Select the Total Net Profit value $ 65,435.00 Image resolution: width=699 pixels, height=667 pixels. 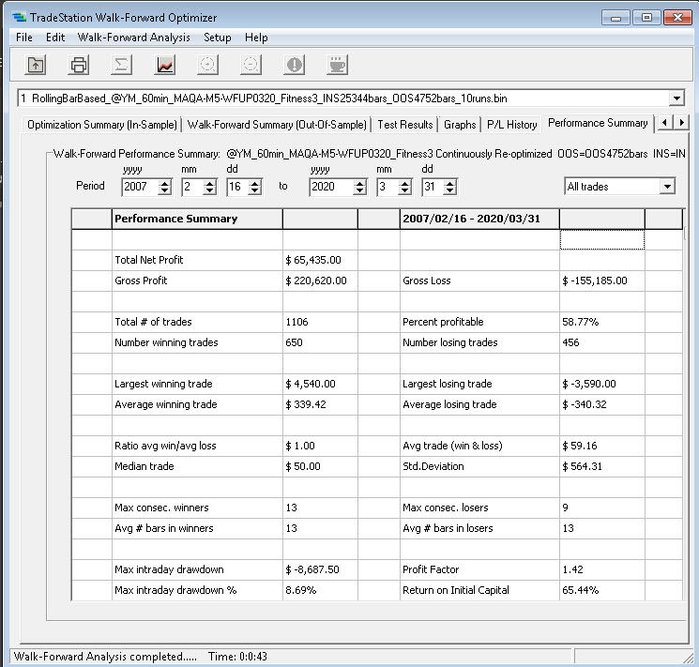click(x=320, y=260)
